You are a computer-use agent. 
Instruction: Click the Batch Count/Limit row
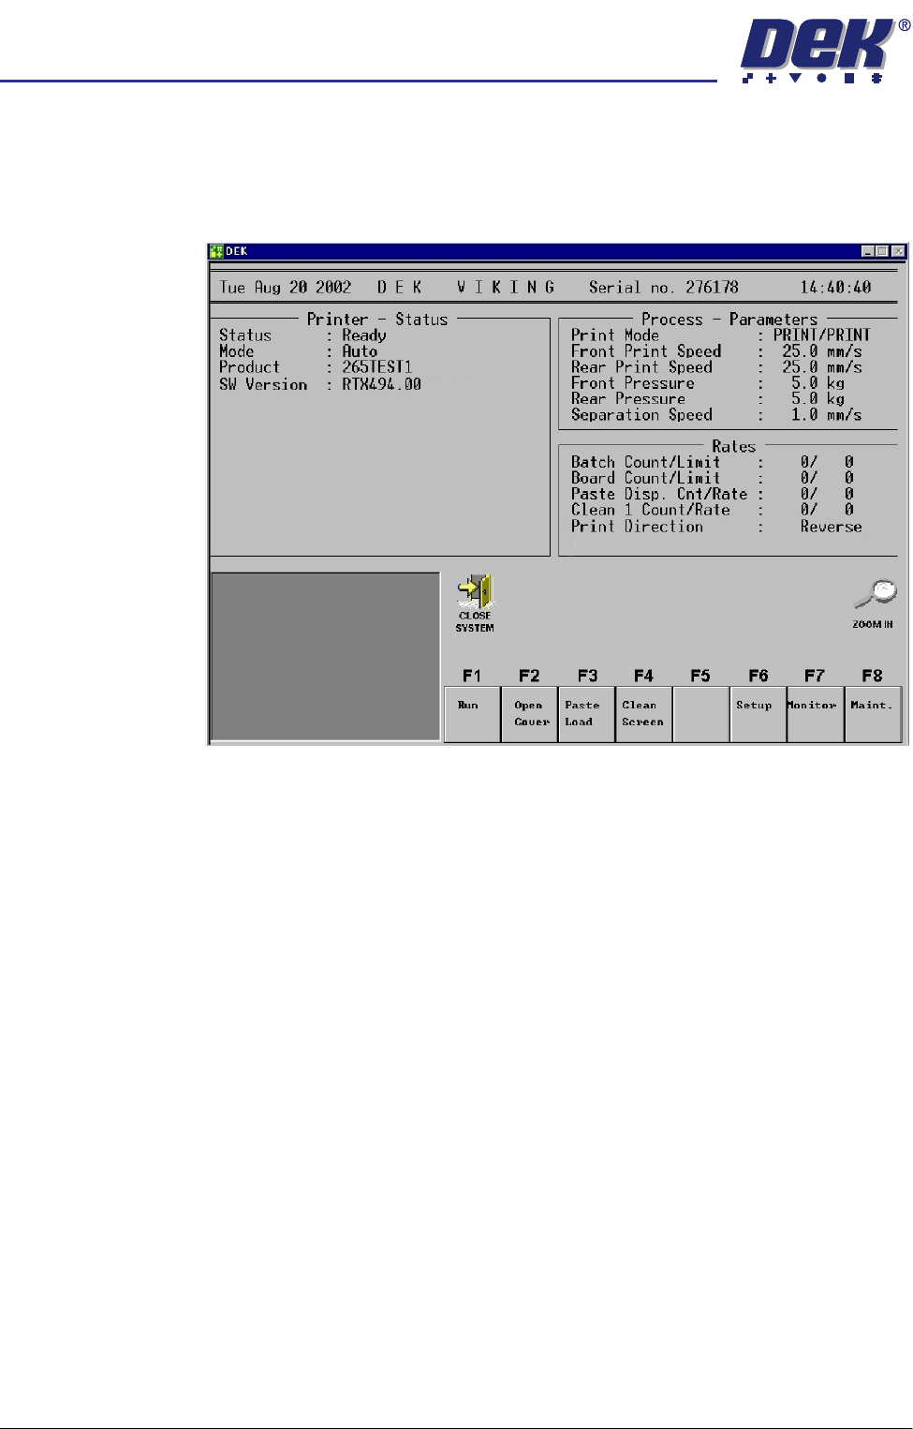click(713, 462)
